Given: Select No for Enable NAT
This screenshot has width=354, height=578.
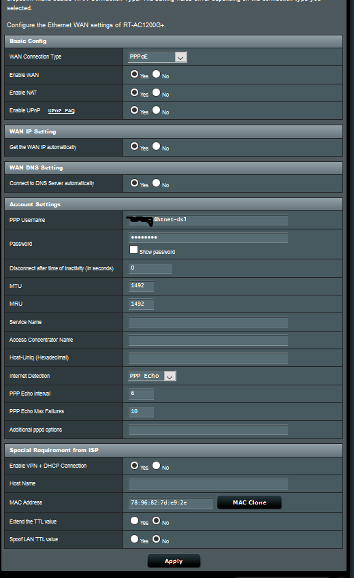Looking at the screenshot, I should [x=157, y=92].
